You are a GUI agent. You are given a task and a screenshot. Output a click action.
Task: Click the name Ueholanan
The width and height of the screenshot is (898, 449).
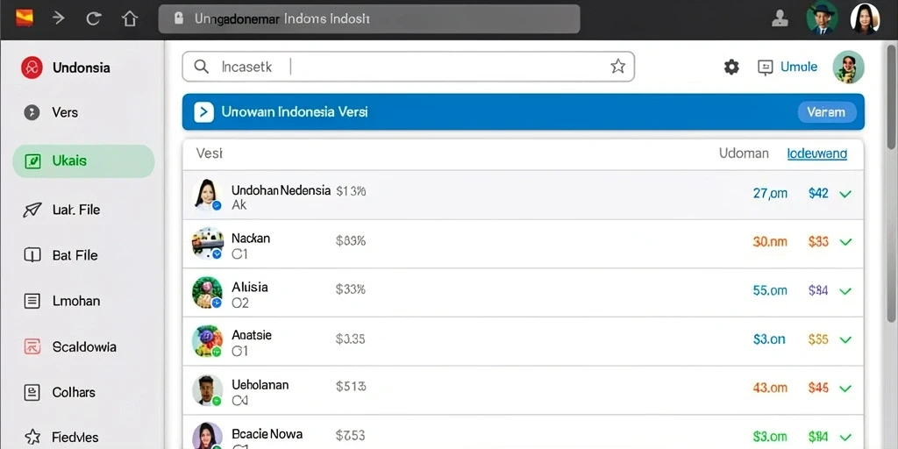(260, 385)
